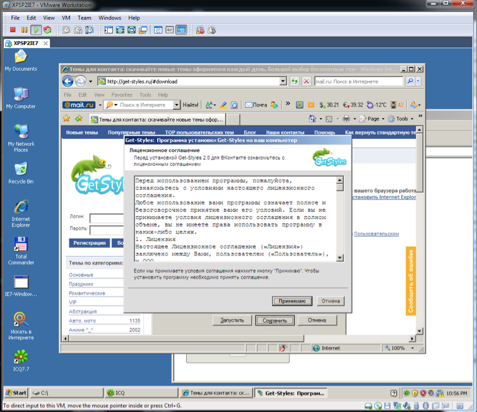Click the Bluetooth device icon in VMware status bar

(426, 406)
